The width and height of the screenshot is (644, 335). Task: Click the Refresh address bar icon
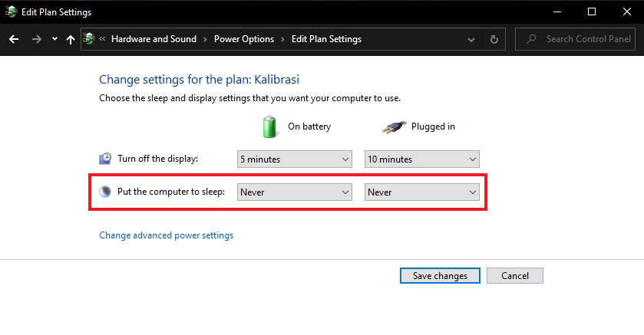tap(494, 39)
